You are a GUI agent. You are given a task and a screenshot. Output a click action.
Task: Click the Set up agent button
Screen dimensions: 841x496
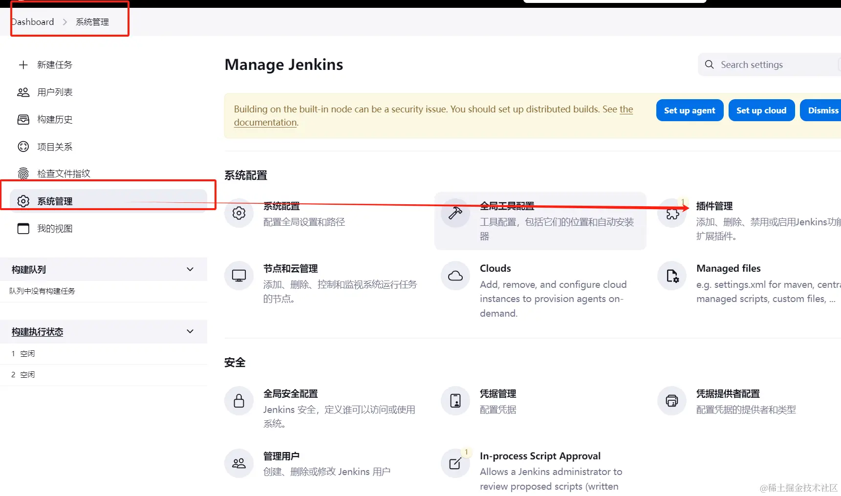(x=690, y=110)
